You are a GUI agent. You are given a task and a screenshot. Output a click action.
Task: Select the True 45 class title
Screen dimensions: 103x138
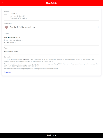coord(13,13)
